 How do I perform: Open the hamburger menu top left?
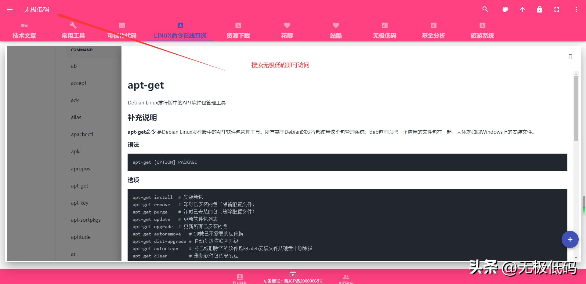(x=9, y=9)
